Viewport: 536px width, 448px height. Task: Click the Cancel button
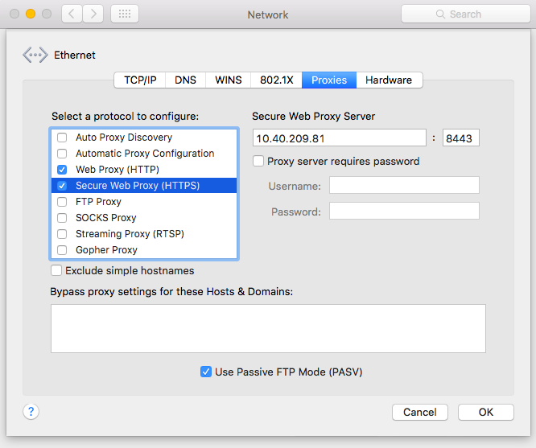pos(419,412)
